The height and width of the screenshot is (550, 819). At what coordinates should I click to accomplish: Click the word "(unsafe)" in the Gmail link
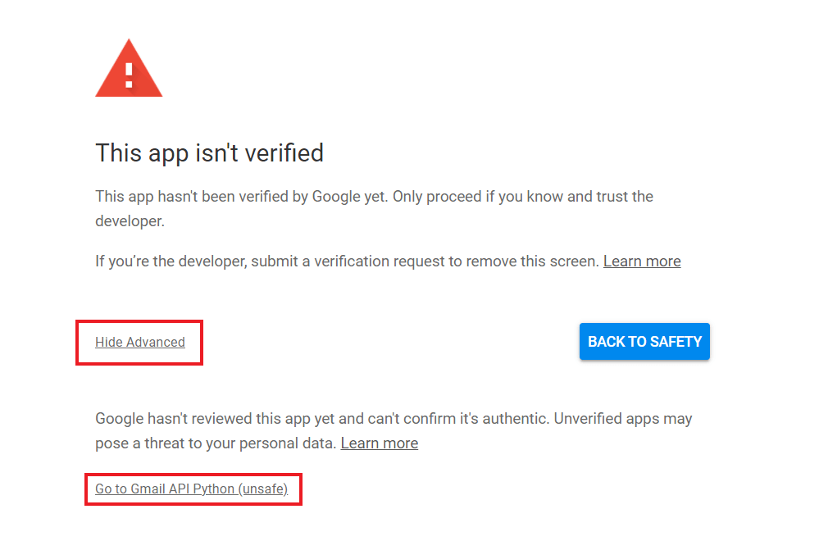[262, 489]
